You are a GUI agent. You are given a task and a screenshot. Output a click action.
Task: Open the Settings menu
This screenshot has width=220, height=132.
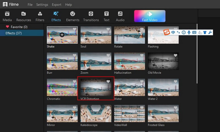tap(42, 5)
